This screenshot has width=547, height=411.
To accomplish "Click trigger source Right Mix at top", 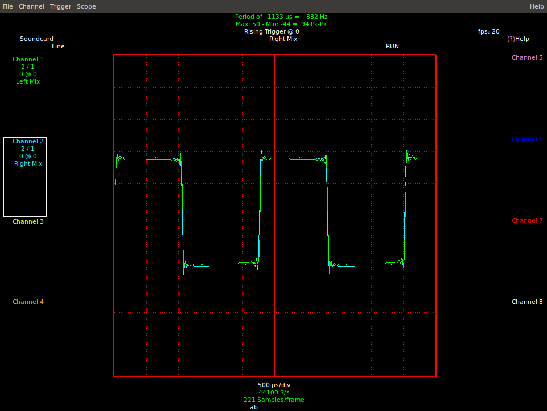I will 283,39.
